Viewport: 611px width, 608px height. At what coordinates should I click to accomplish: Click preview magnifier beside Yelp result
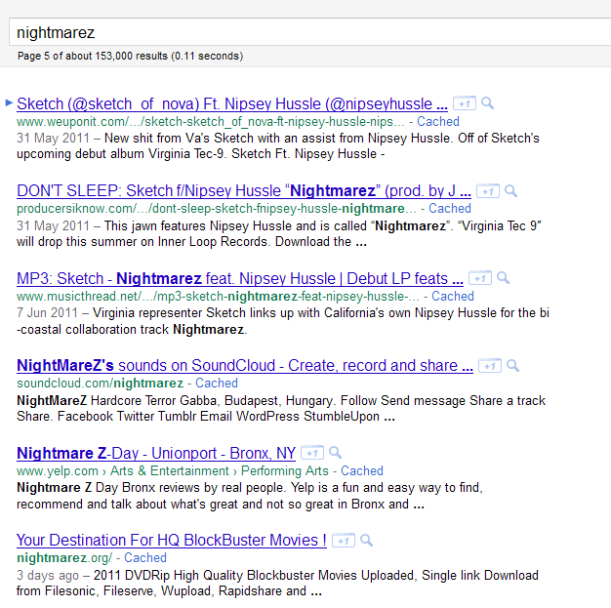tap(335, 454)
